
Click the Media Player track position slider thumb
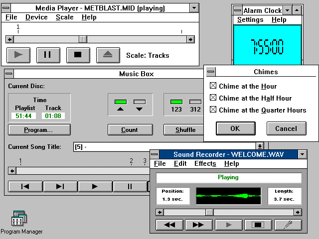83,39
